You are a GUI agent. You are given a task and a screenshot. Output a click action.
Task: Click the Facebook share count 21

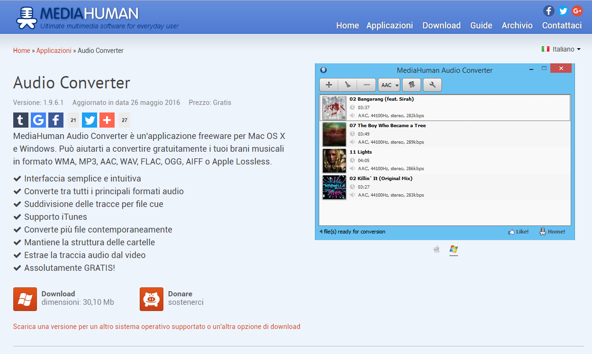[x=73, y=120]
